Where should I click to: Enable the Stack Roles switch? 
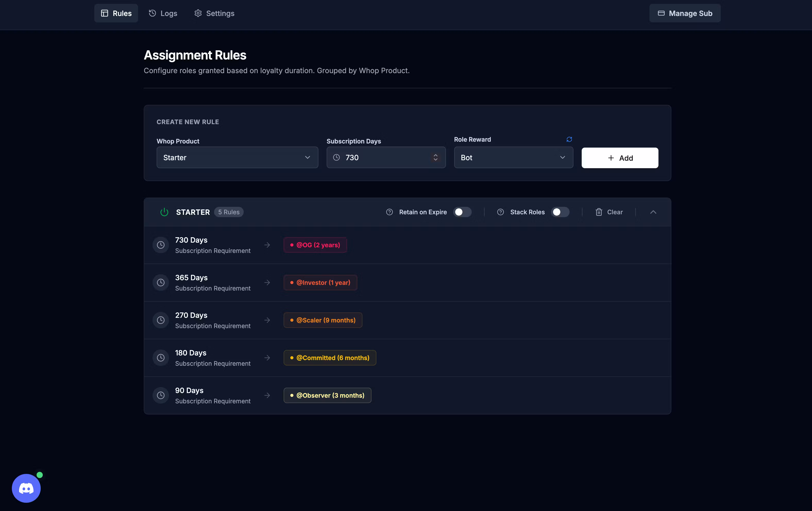point(560,212)
